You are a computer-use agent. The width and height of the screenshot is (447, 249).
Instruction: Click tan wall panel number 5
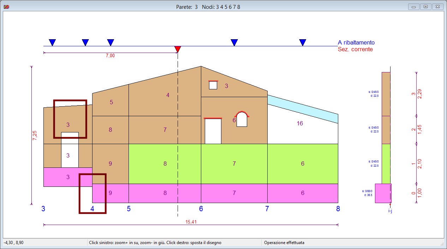111,102
